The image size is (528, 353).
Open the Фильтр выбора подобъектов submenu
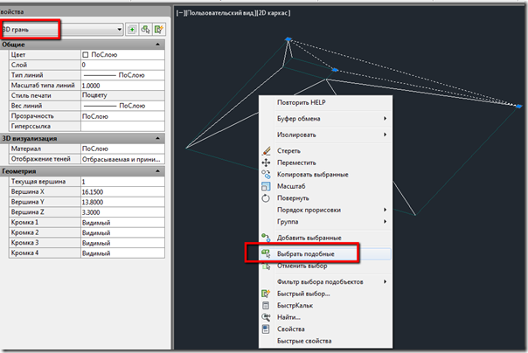click(x=325, y=281)
